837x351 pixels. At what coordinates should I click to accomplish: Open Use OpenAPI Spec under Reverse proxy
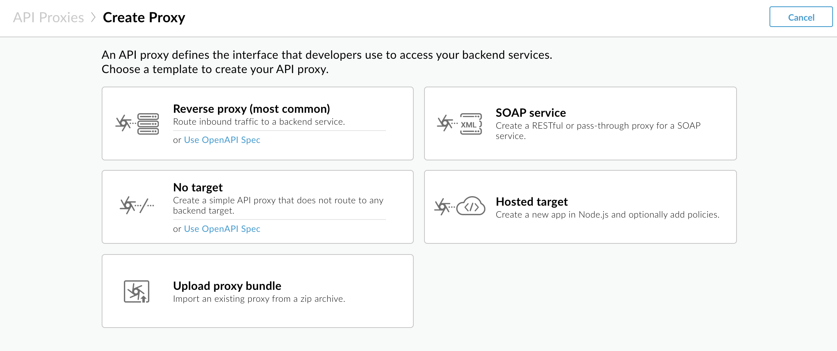[x=222, y=140]
